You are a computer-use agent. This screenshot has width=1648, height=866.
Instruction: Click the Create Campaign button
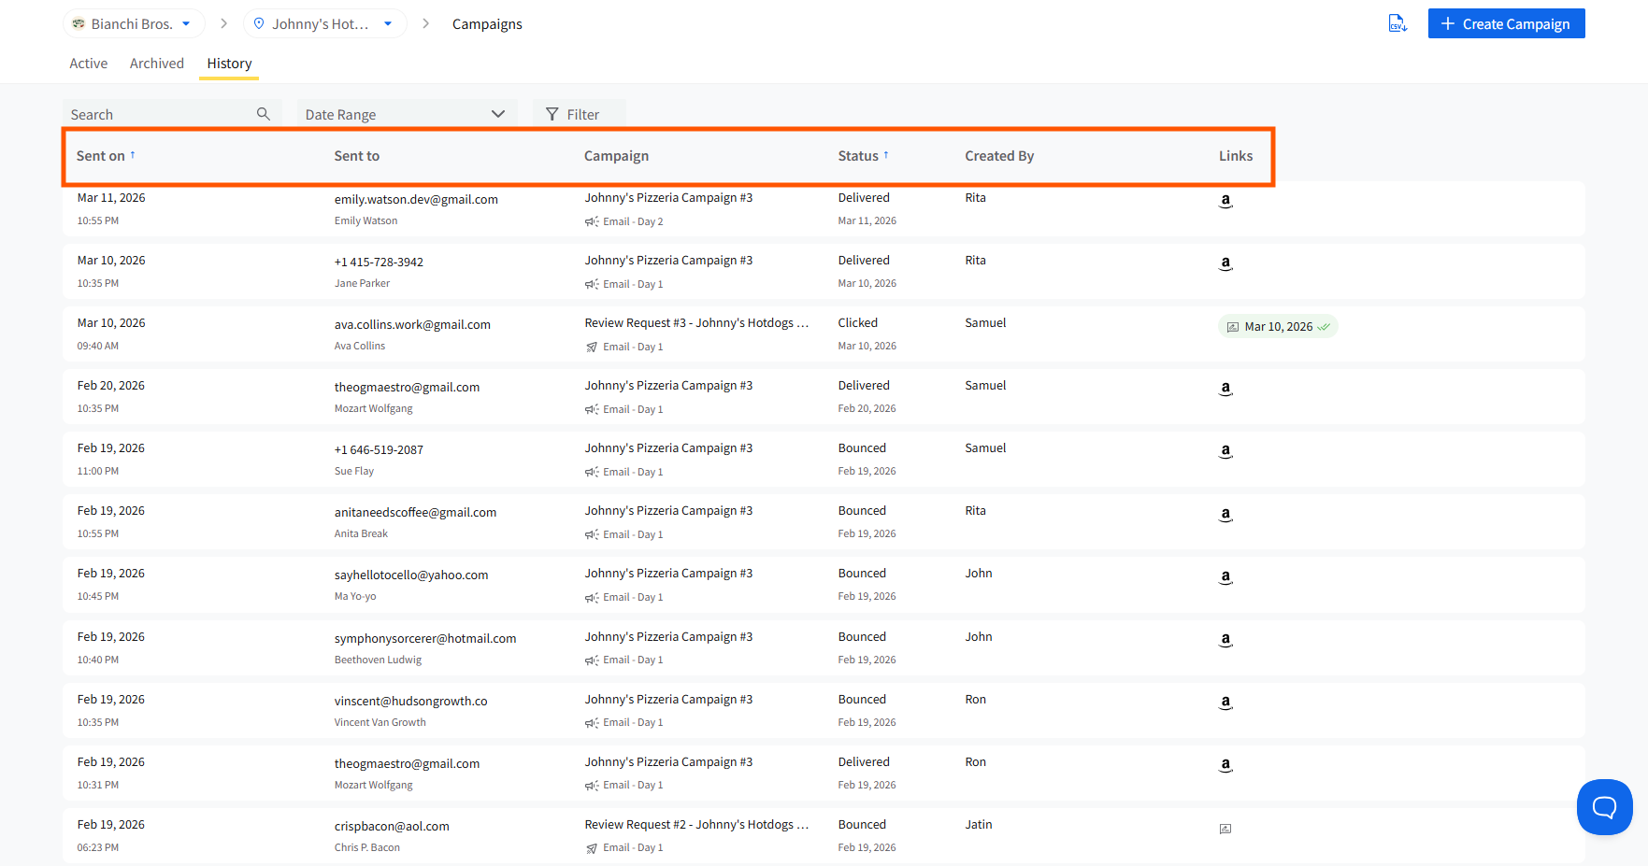(x=1506, y=23)
